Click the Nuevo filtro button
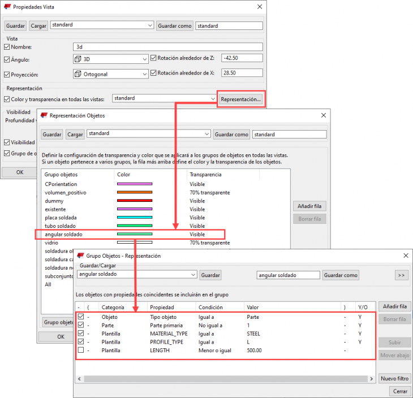 pyautogui.click(x=394, y=379)
